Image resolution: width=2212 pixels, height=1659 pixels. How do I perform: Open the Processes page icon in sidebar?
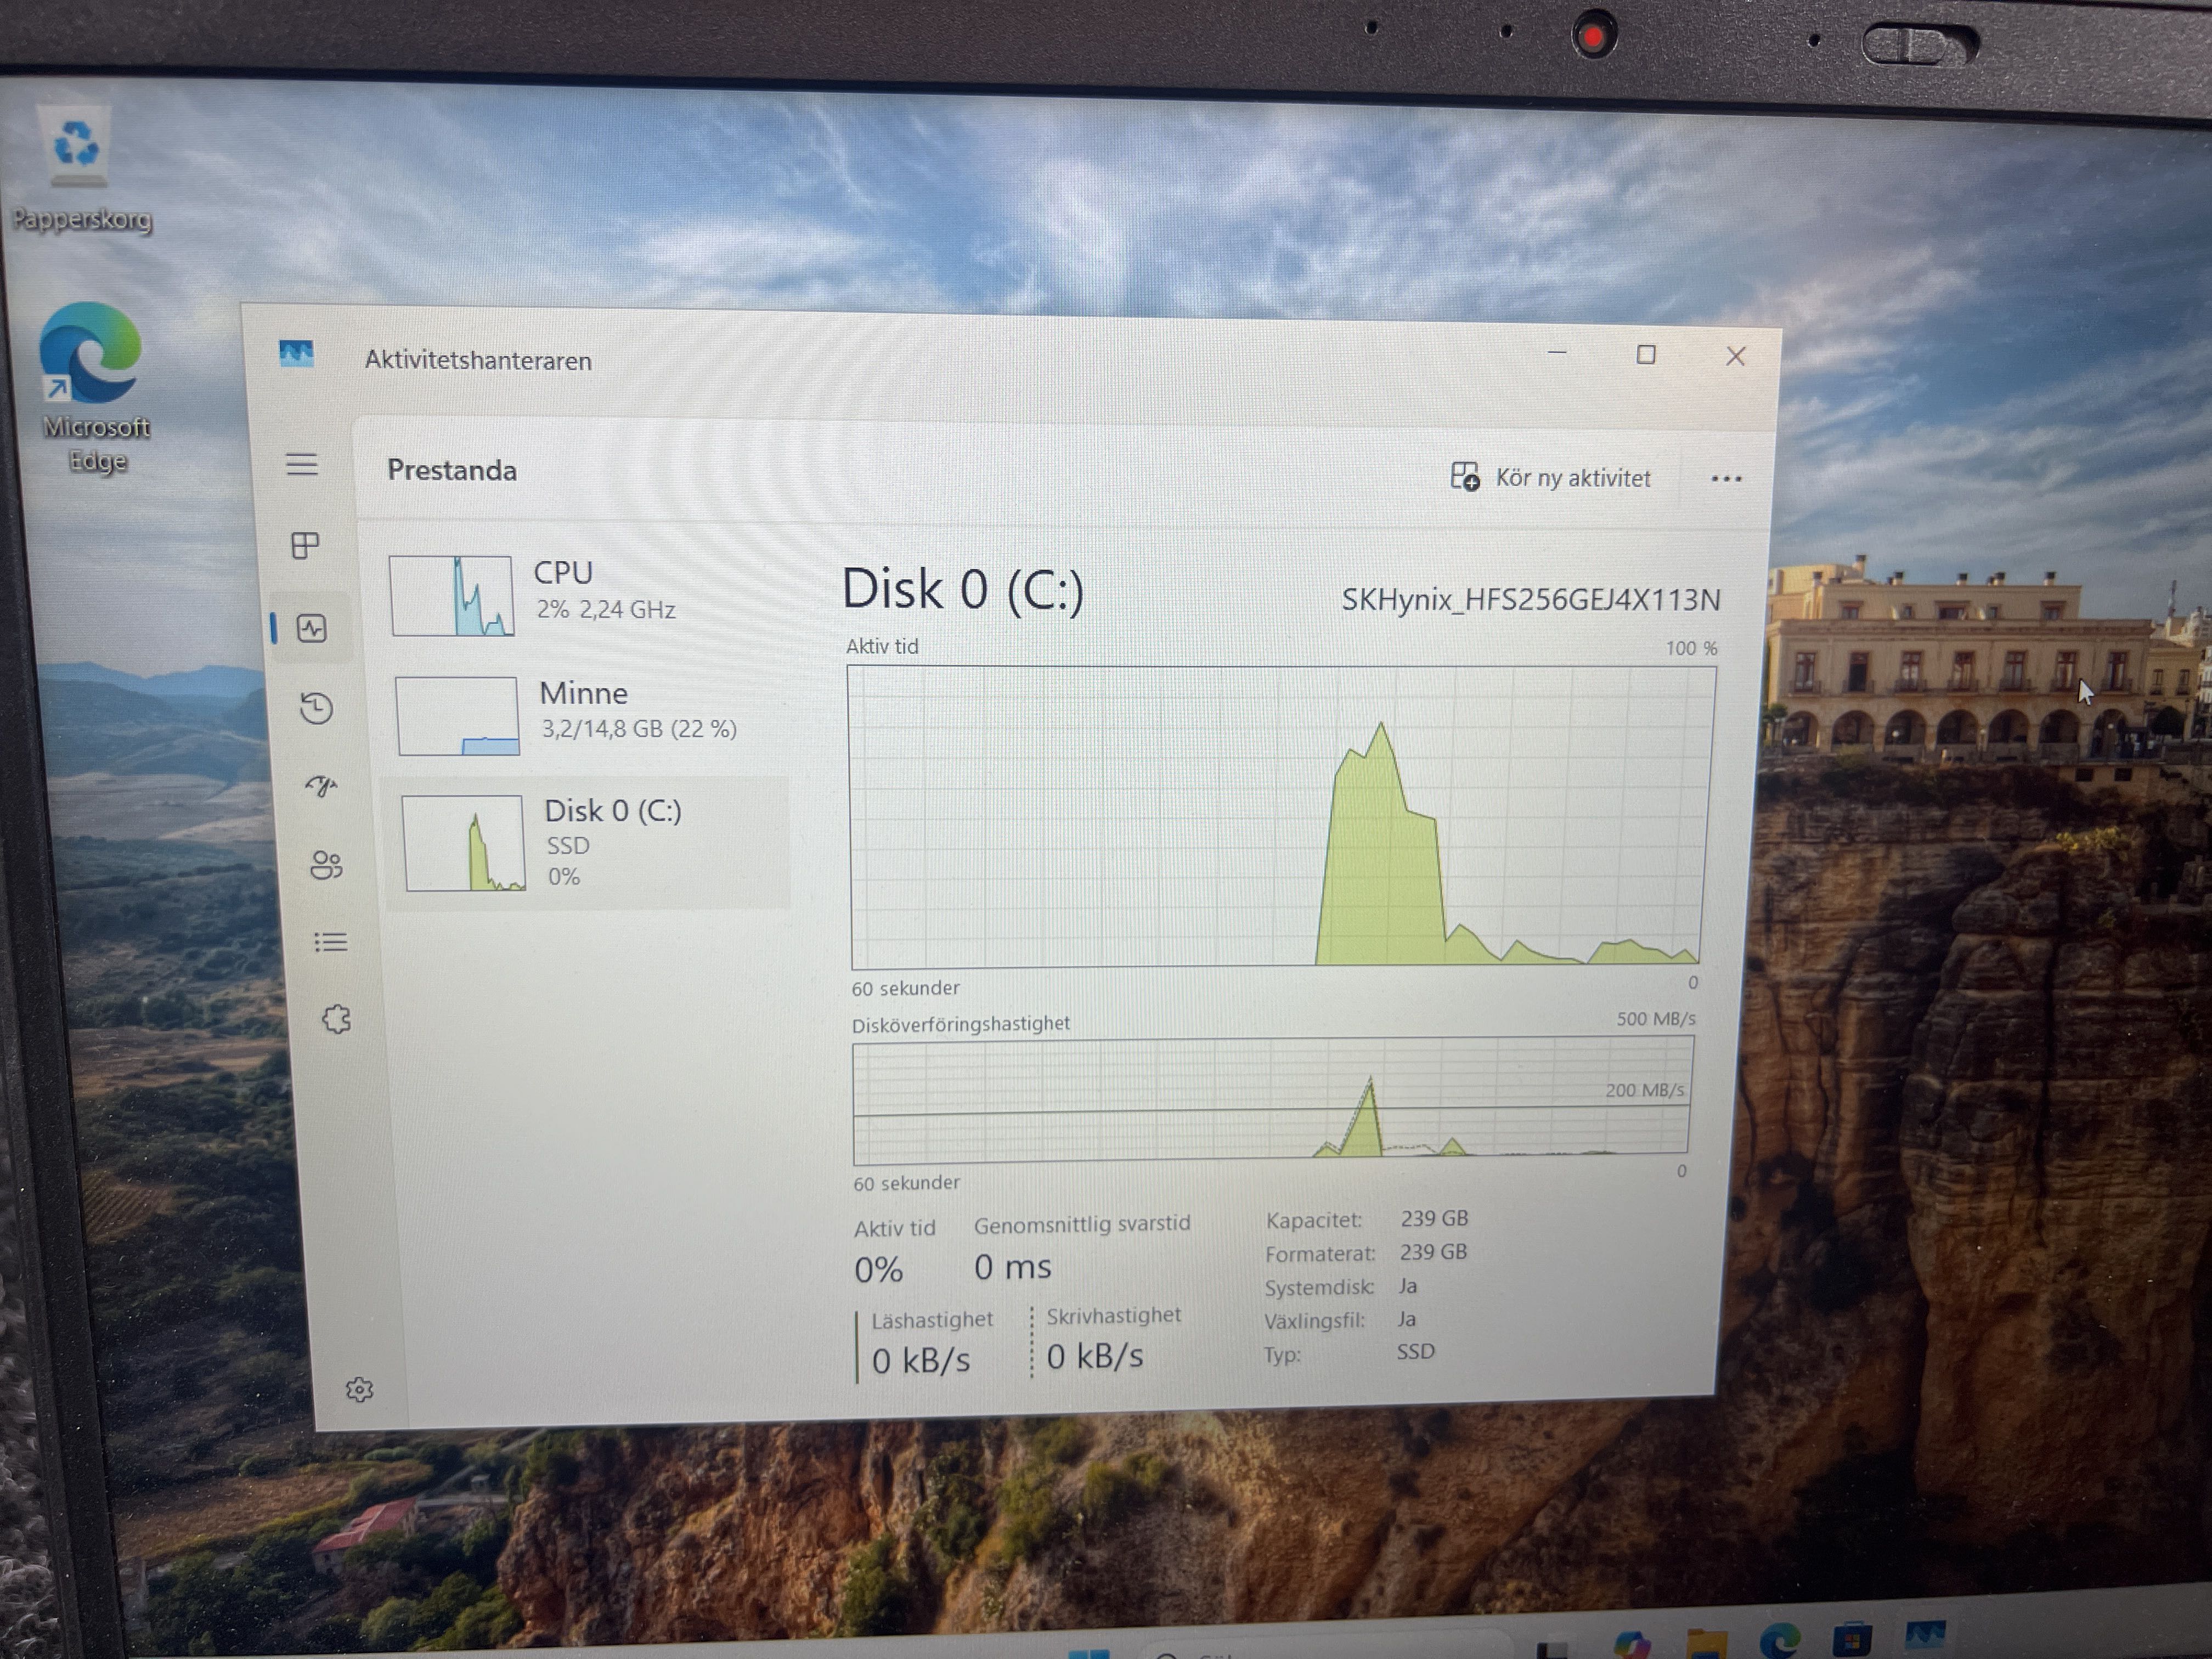pos(305,545)
